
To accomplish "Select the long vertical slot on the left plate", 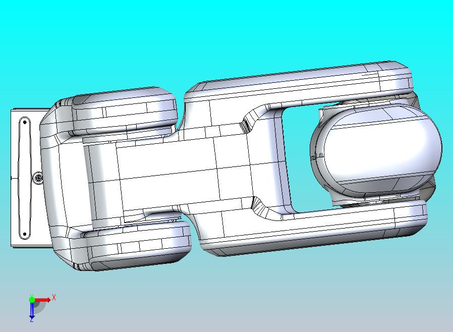I will [25, 178].
